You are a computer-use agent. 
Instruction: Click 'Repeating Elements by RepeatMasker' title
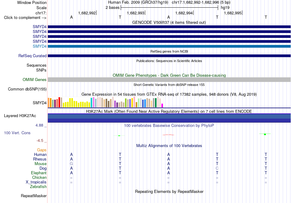point(169,191)
